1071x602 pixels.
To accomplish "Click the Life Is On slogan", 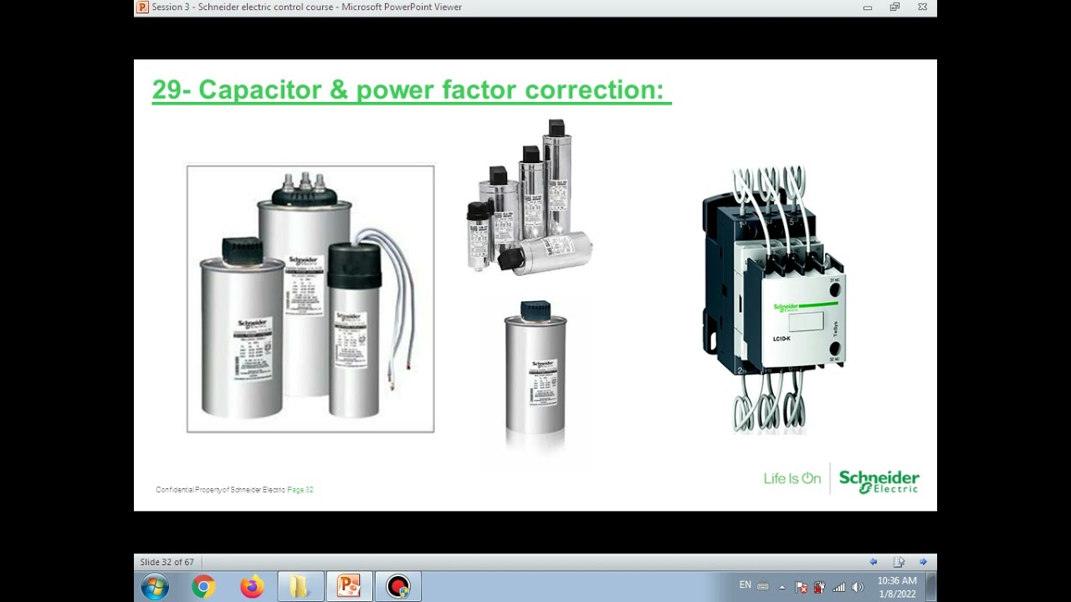I will pyautogui.click(x=792, y=478).
